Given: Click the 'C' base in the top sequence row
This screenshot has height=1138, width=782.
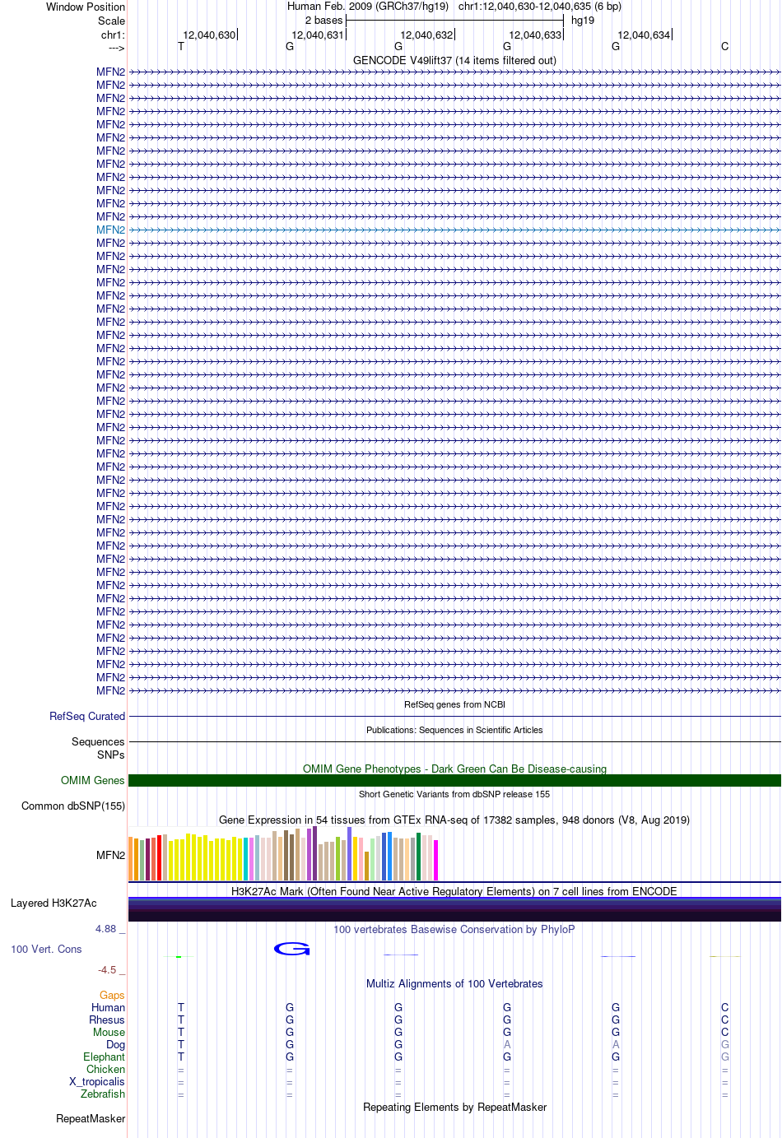Looking at the screenshot, I should point(724,46).
